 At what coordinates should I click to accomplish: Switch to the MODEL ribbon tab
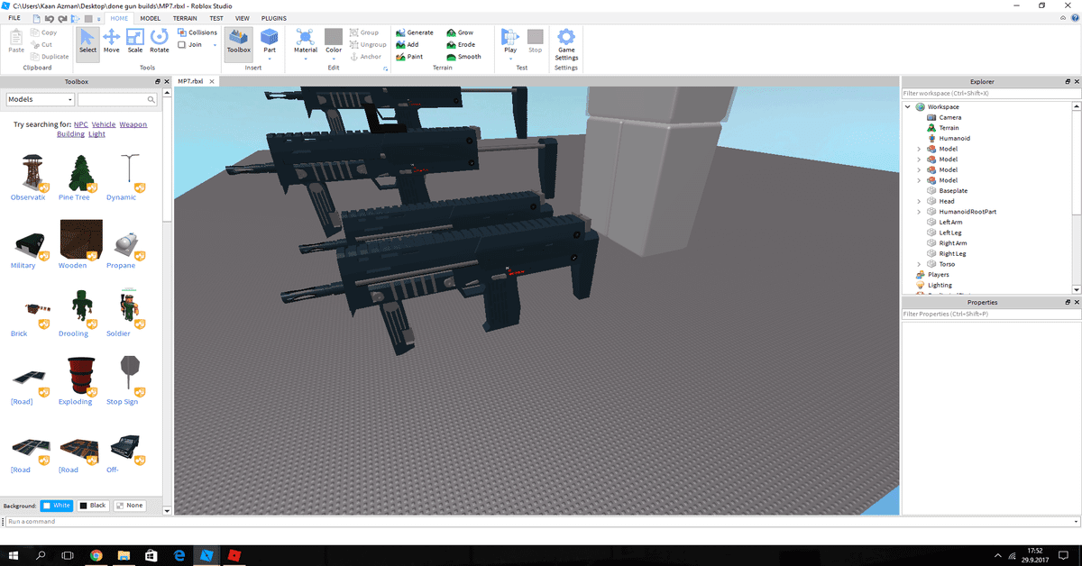151,18
